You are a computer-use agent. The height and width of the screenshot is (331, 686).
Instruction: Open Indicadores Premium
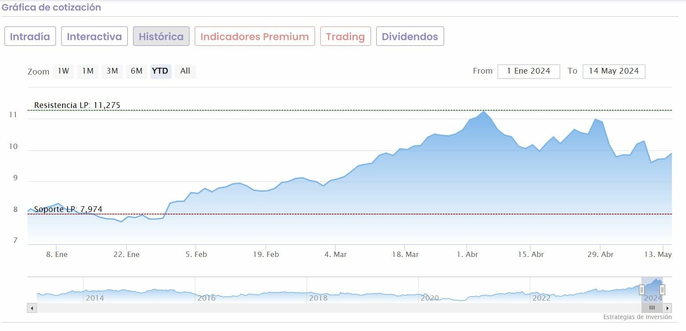coord(255,37)
